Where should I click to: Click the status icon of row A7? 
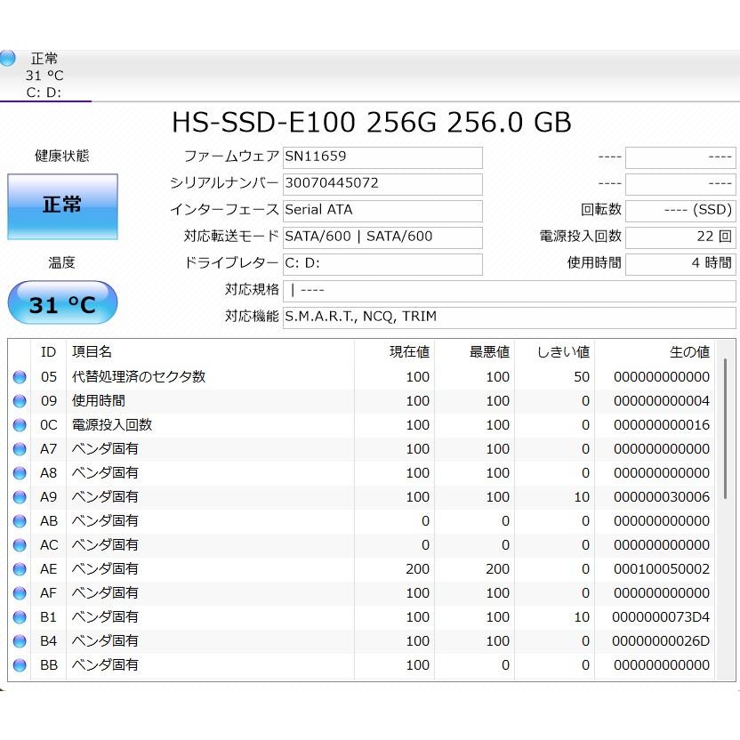point(20,449)
